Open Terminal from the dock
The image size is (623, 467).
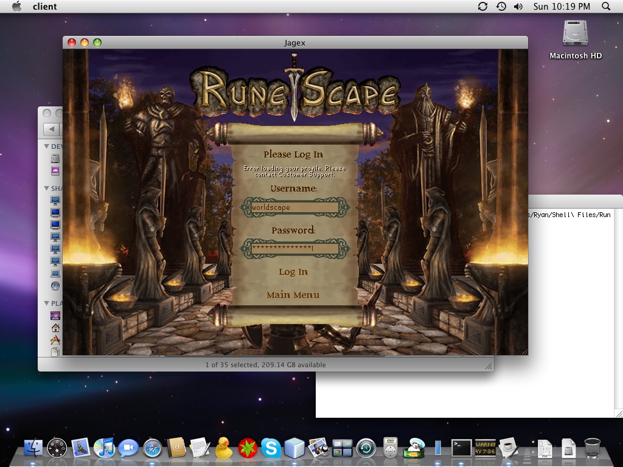(461, 448)
